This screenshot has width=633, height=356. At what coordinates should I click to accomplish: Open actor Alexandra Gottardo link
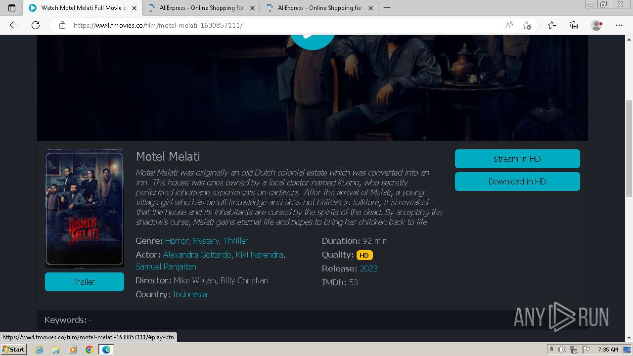pyautogui.click(x=197, y=255)
